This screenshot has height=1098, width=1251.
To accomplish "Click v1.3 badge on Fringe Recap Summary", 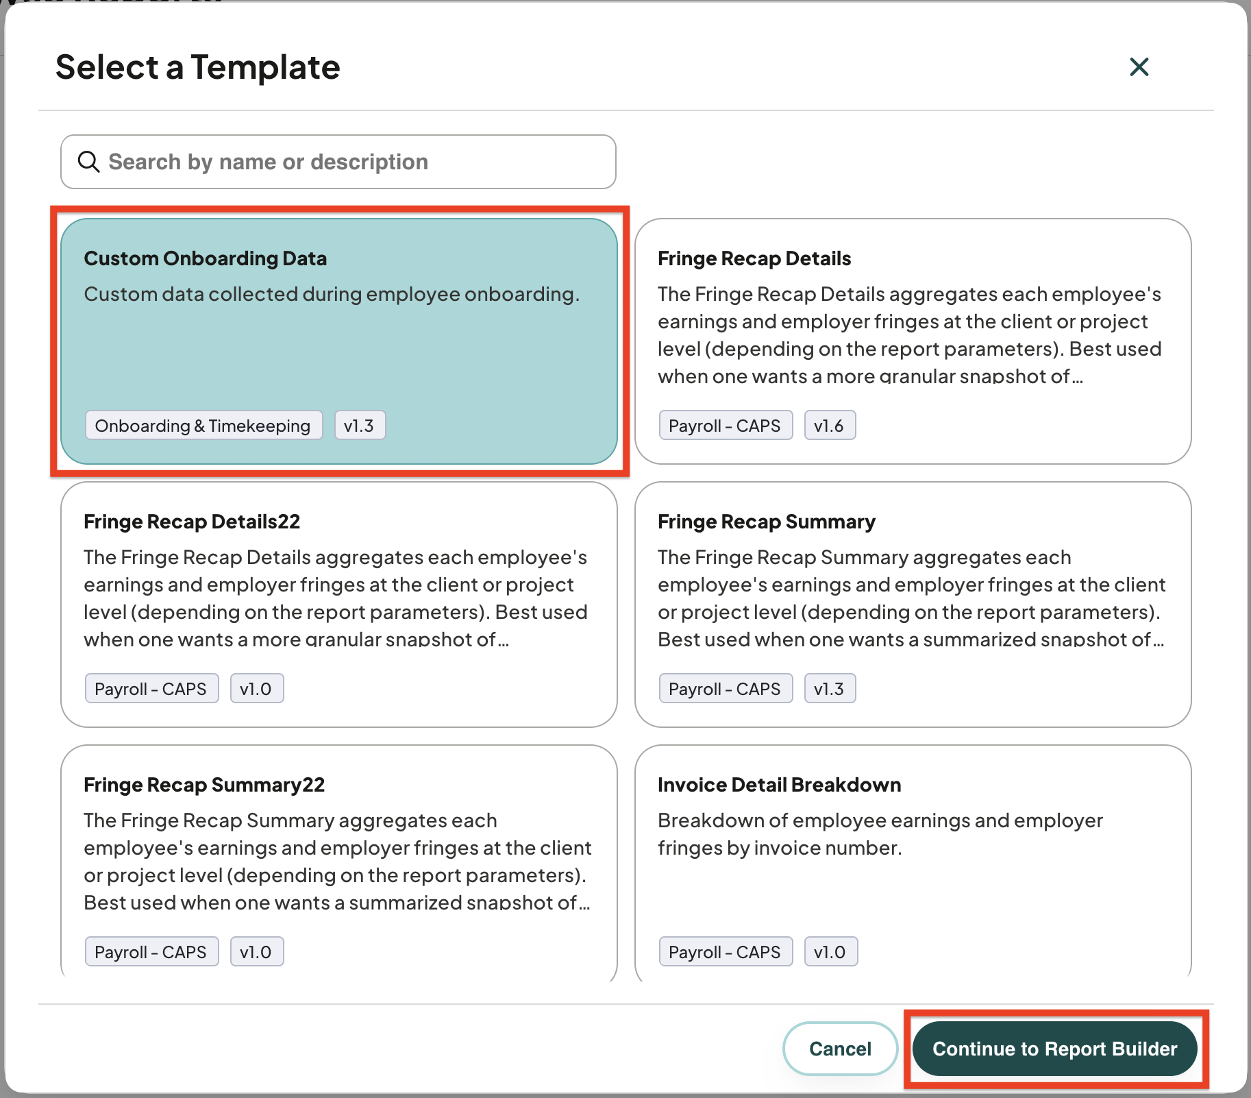I will [x=830, y=689].
